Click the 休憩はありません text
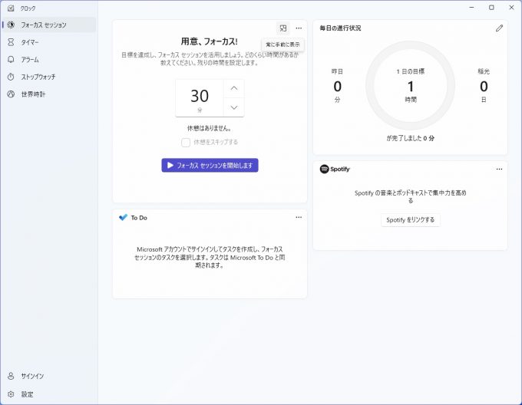Image resolution: width=522 pixels, height=405 pixels. pos(210,128)
